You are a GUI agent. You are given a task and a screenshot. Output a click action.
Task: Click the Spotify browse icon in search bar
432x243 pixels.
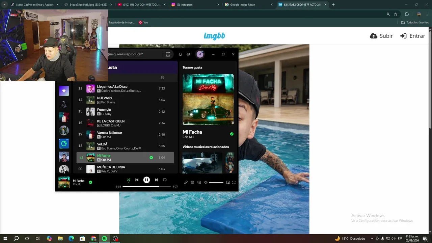tap(168, 54)
